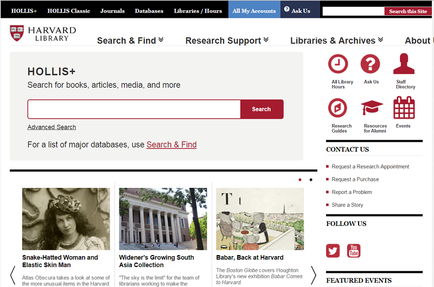The width and height of the screenshot is (434, 287).
Task: Go to Databases in the top bar
Action: tap(149, 11)
